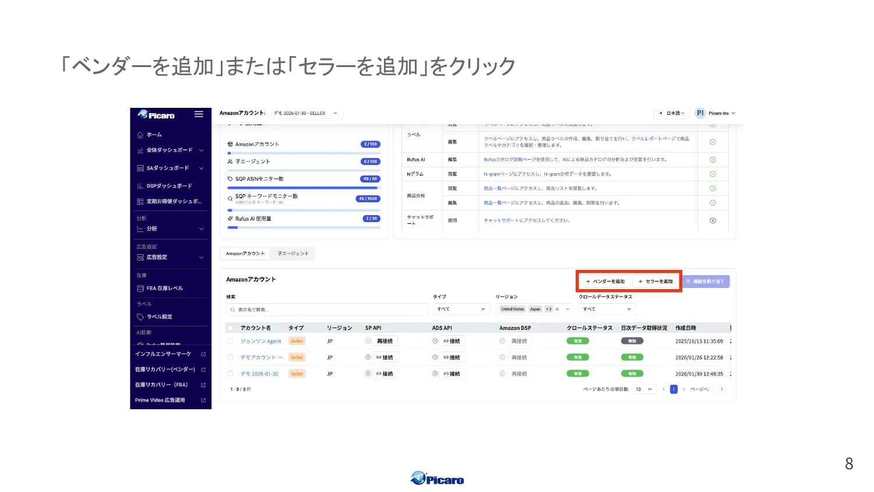Click the tag icon beside SQP ASINモニター数
874x492 pixels.
pos(230,179)
